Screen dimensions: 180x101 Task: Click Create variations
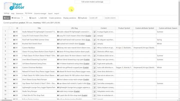(55, 18)
